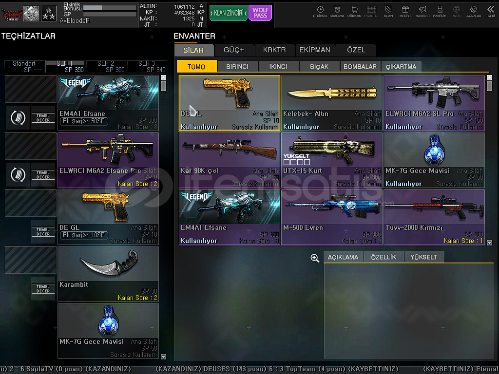Select MK-7G Gece Mavisi in inventory grid
This screenshot has height=374, width=499.
tap(434, 160)
